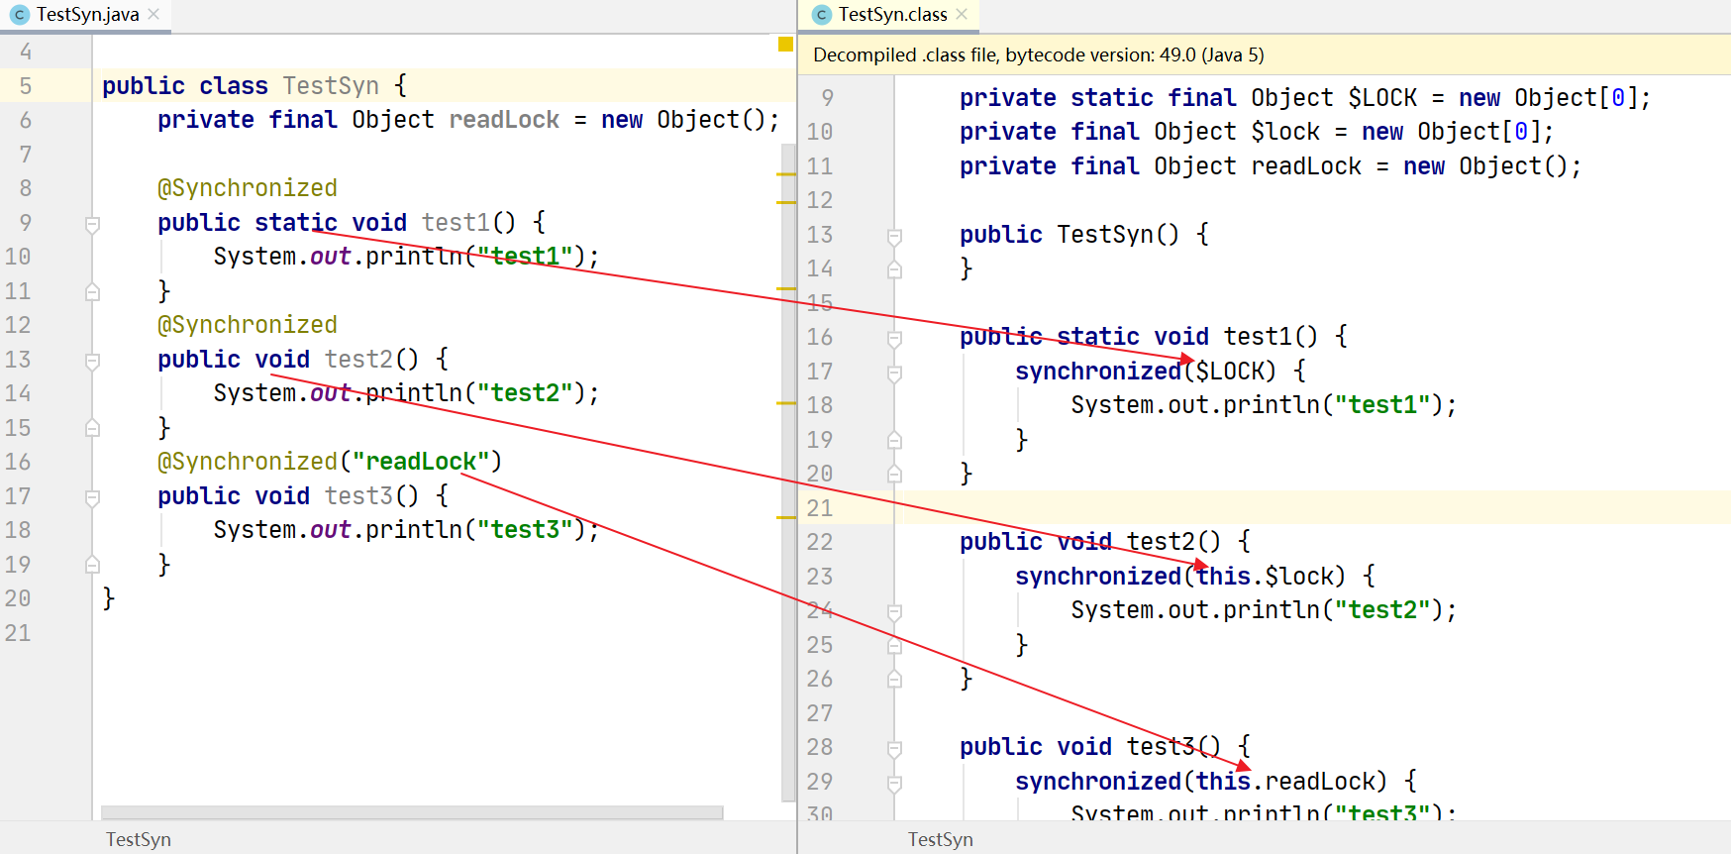Close the TestSyn.java editor tab

pos(153,14)
